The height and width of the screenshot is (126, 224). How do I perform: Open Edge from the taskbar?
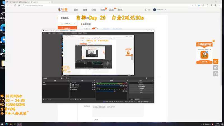(x=6, y=124)
